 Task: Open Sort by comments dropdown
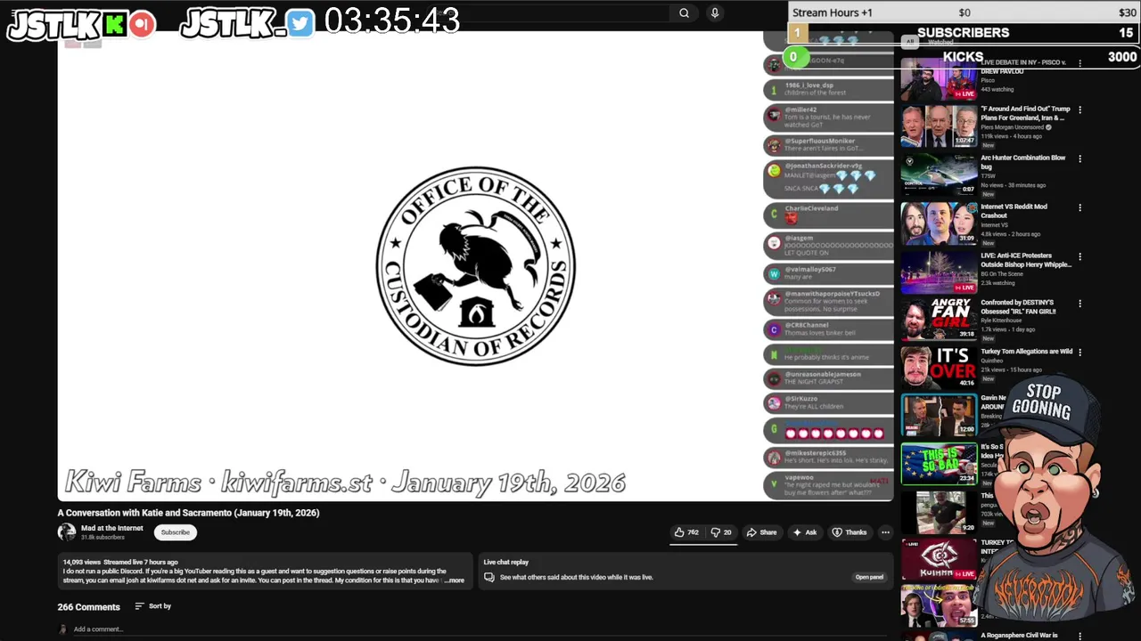152,606
